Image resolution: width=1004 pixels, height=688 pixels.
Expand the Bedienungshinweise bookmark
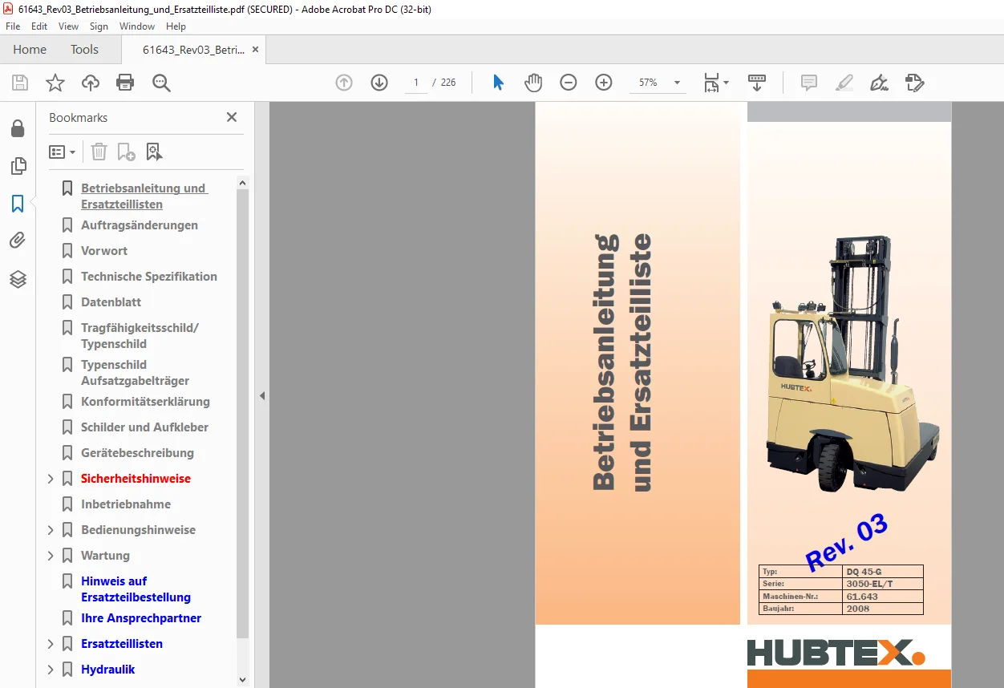pyautogui.click(x=51, y=530)
